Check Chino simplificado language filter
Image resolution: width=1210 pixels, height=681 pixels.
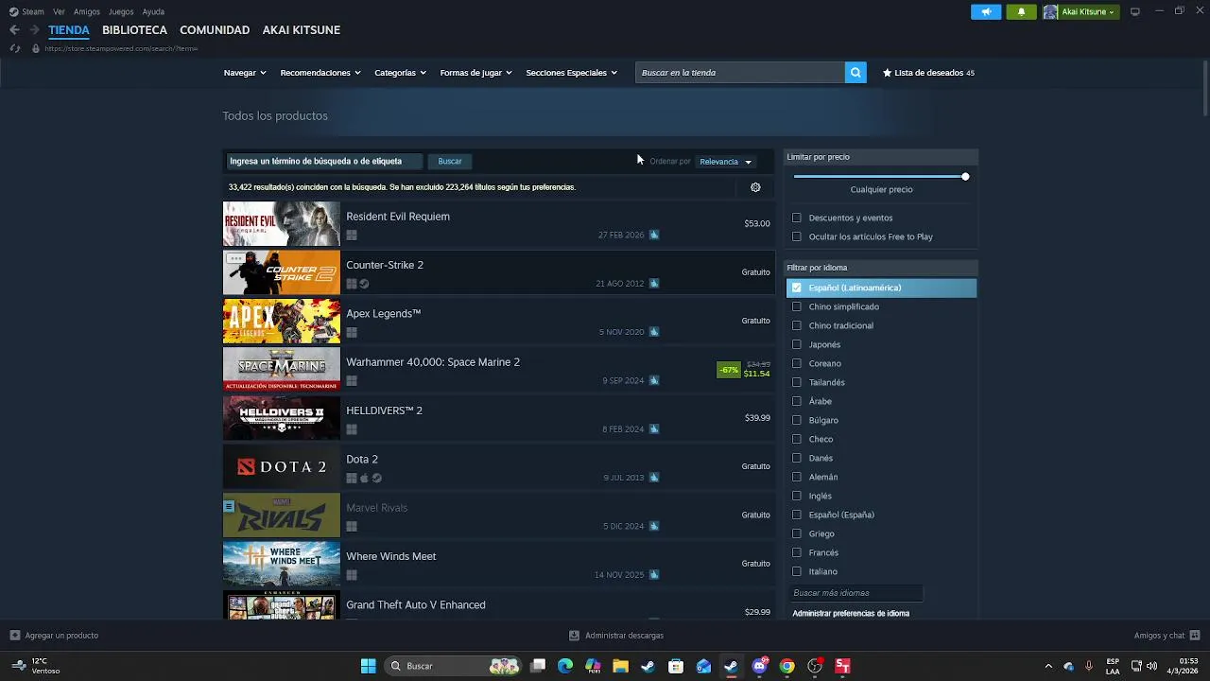coord(797,306)
